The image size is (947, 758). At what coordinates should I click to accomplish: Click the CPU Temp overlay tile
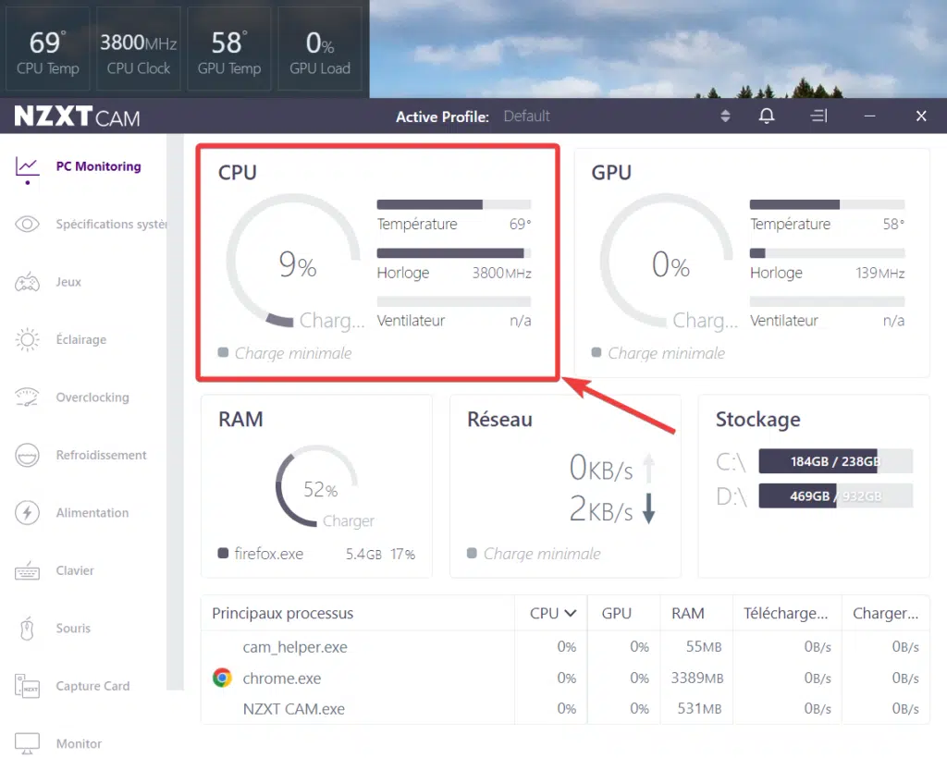point(48,49)
